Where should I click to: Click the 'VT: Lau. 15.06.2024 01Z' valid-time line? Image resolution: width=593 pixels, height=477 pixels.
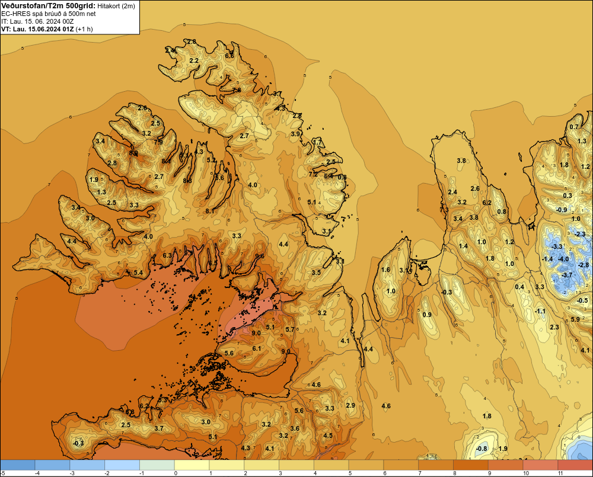37,29
